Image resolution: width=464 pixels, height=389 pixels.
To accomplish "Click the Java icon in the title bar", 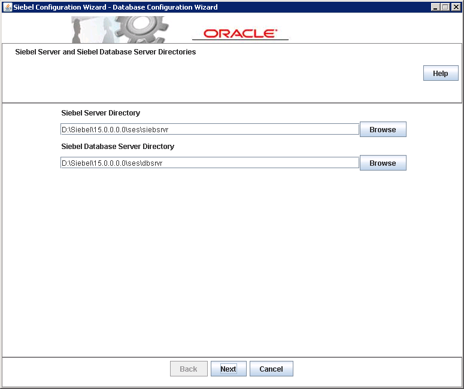I will [x=7, y=7].
